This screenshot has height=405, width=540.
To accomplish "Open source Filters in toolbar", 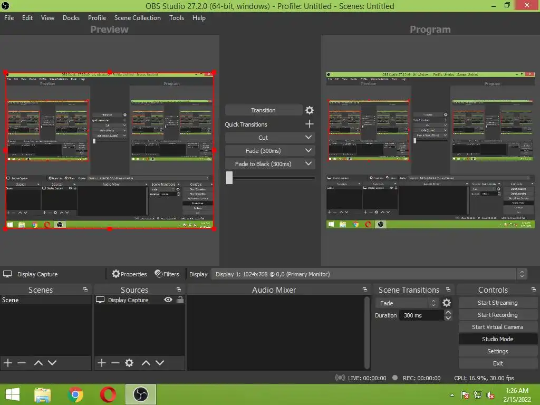I will [167, 274].
